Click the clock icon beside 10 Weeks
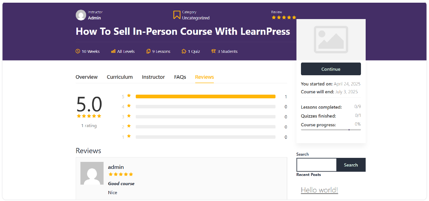The image size is (429, 201). [x=77, y=51]
